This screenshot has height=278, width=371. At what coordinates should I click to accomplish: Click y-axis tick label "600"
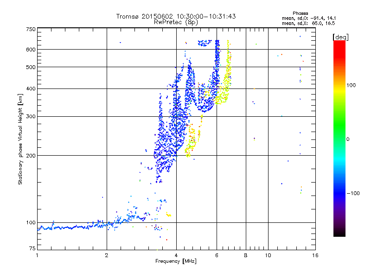(31, 50)
